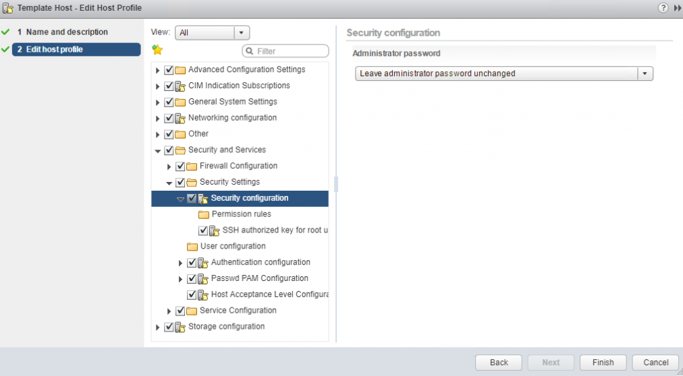Open the Administrator password dropdown
Image resolution: width=683 pixels, height=376 pixels.
(x=645, y=73)
